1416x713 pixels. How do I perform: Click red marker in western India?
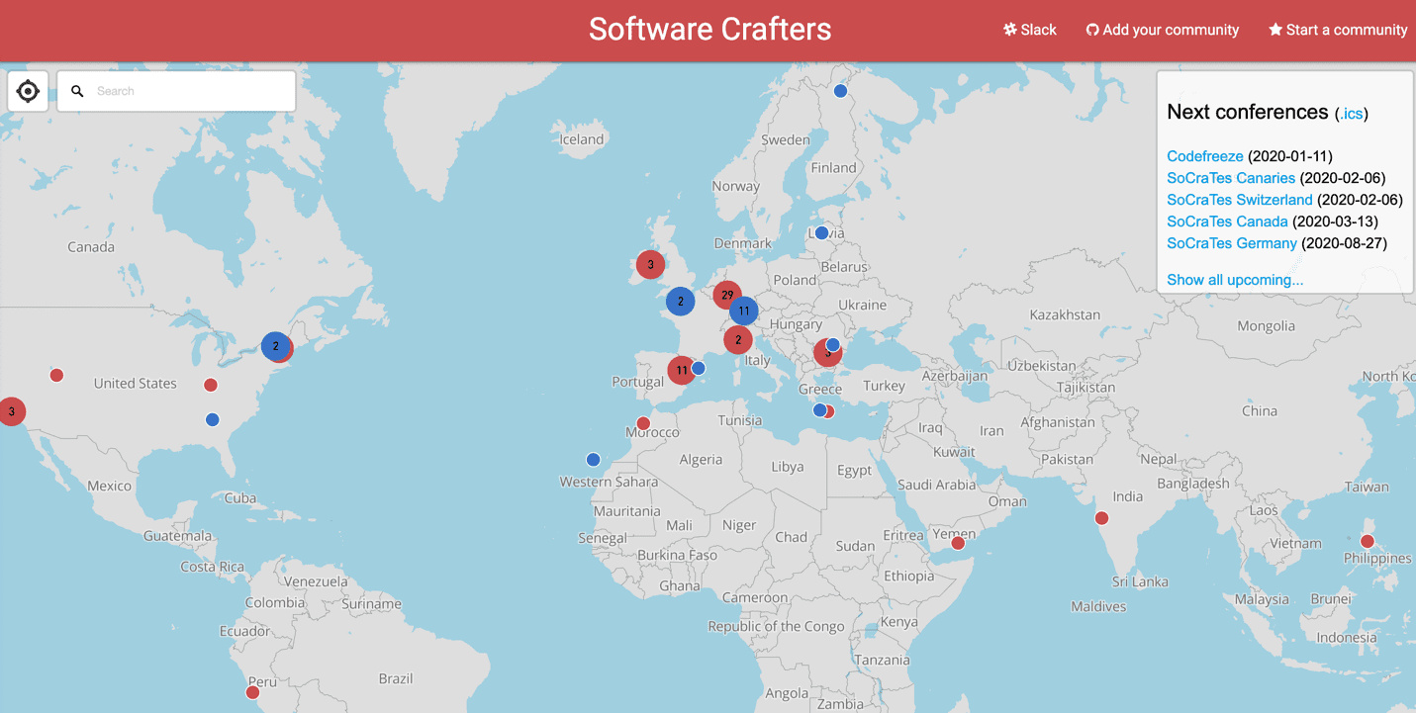[1101, 518]
